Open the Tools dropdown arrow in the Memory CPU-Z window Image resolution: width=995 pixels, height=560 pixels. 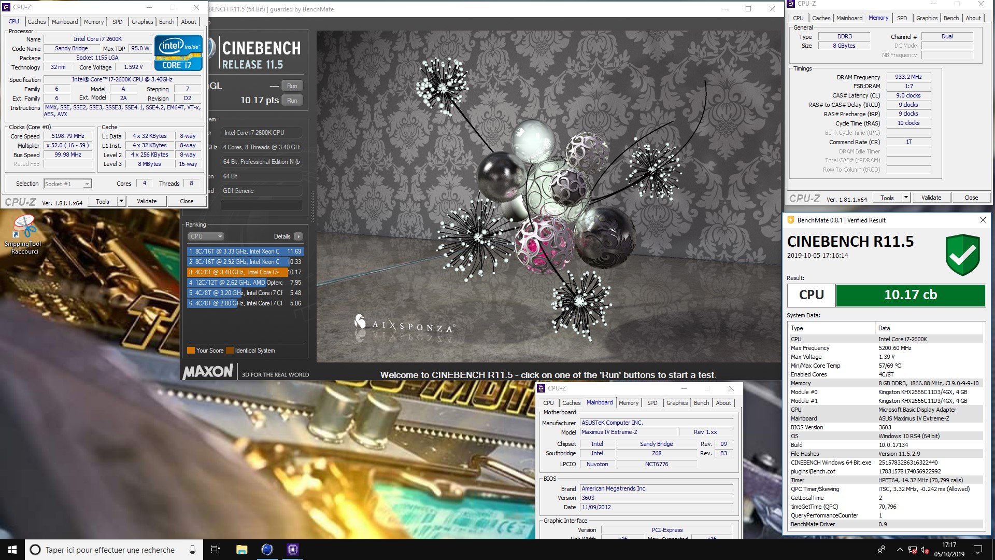pos(906,198)
